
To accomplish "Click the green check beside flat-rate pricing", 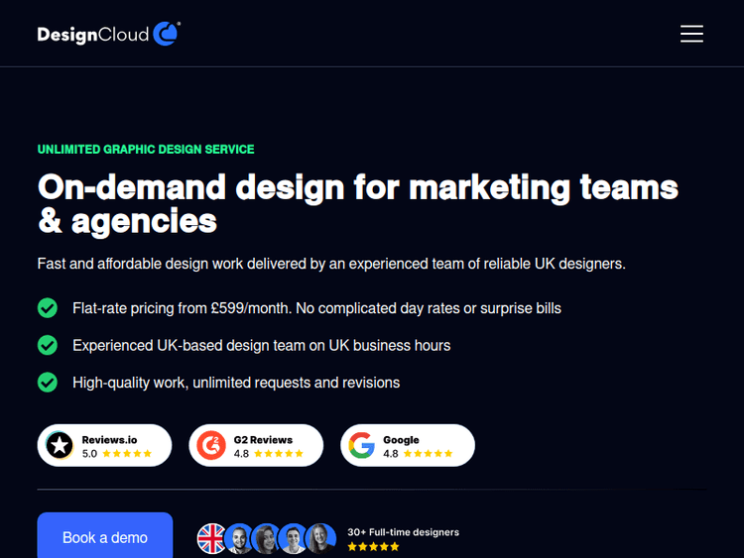I will [48, 308].
